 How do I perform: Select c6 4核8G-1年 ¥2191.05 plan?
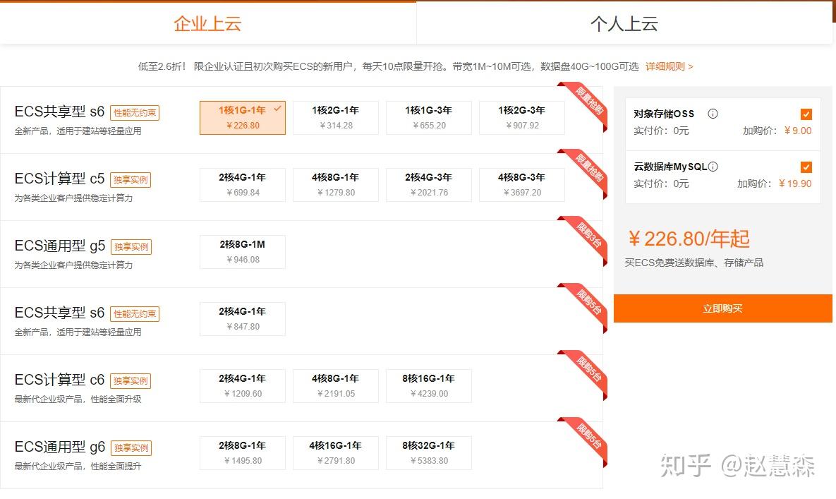[336, 386]
